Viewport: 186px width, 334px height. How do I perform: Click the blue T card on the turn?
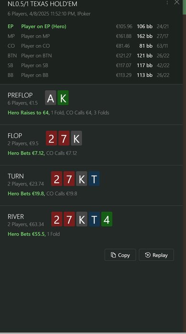click(x=94, y=179)
